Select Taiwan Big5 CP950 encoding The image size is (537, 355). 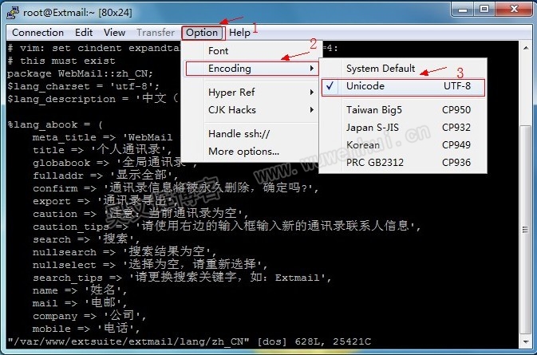pos(407,110)
